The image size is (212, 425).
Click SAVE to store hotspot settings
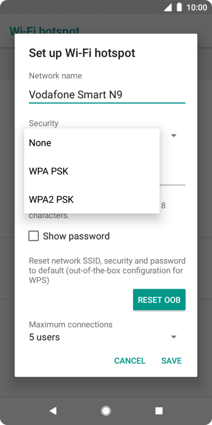(172, 361)
